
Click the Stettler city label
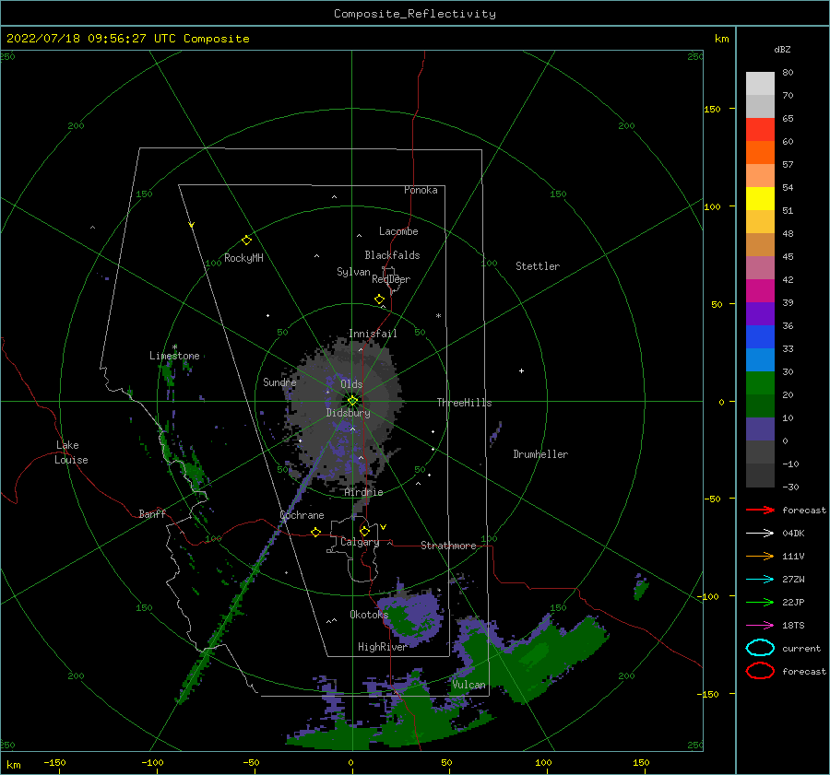538,266
